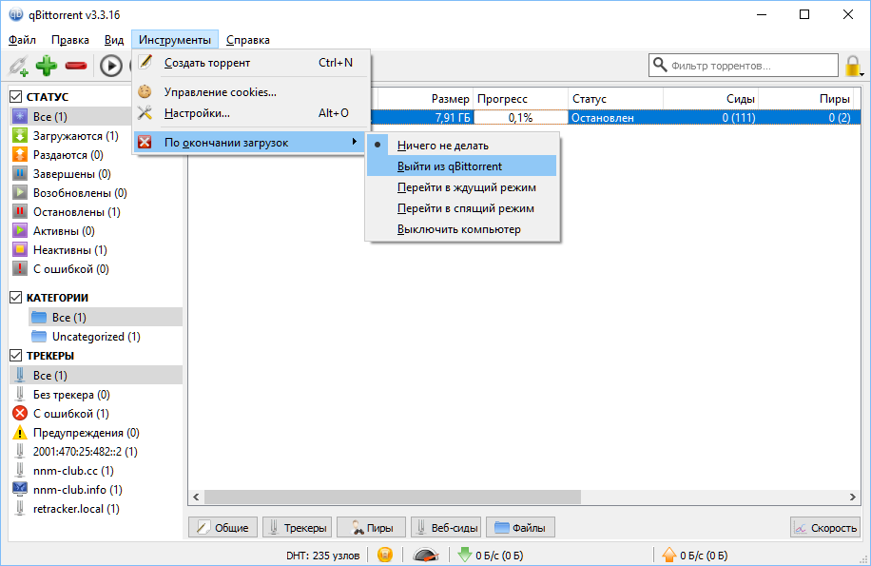Select 'Все (1)' under trackers
Viewport: 871px width, 566px height.
[96, 376]
